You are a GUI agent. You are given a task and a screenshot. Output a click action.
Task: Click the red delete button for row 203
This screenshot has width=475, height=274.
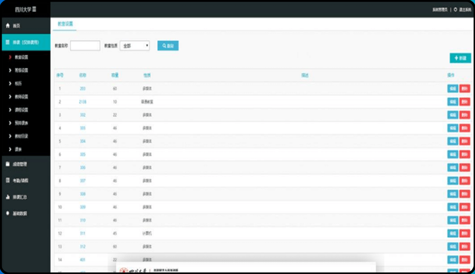pyautogui.click(x=464, y=89)
